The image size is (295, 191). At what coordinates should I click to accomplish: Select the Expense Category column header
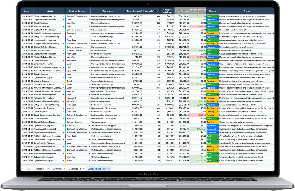click(x=78, y=11)
